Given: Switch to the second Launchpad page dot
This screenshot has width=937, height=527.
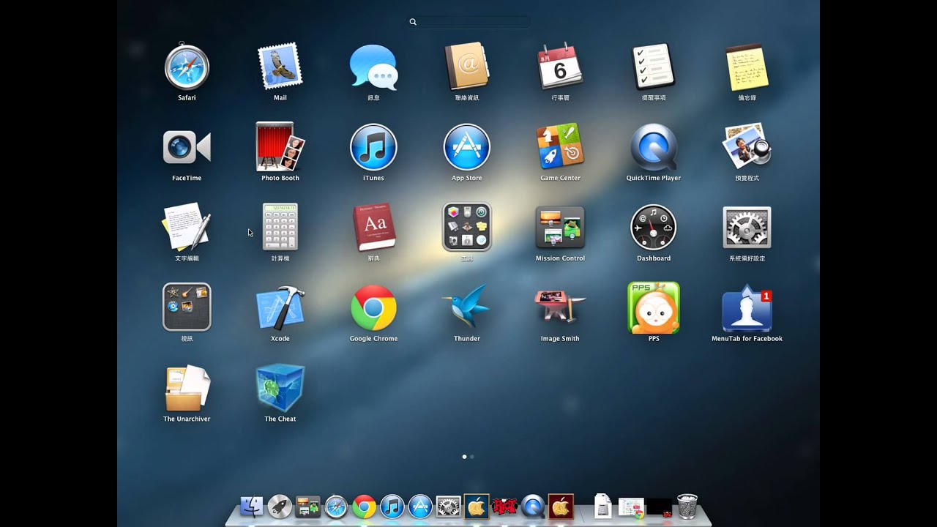Looking at the screenshot, I should coord(472,457).
